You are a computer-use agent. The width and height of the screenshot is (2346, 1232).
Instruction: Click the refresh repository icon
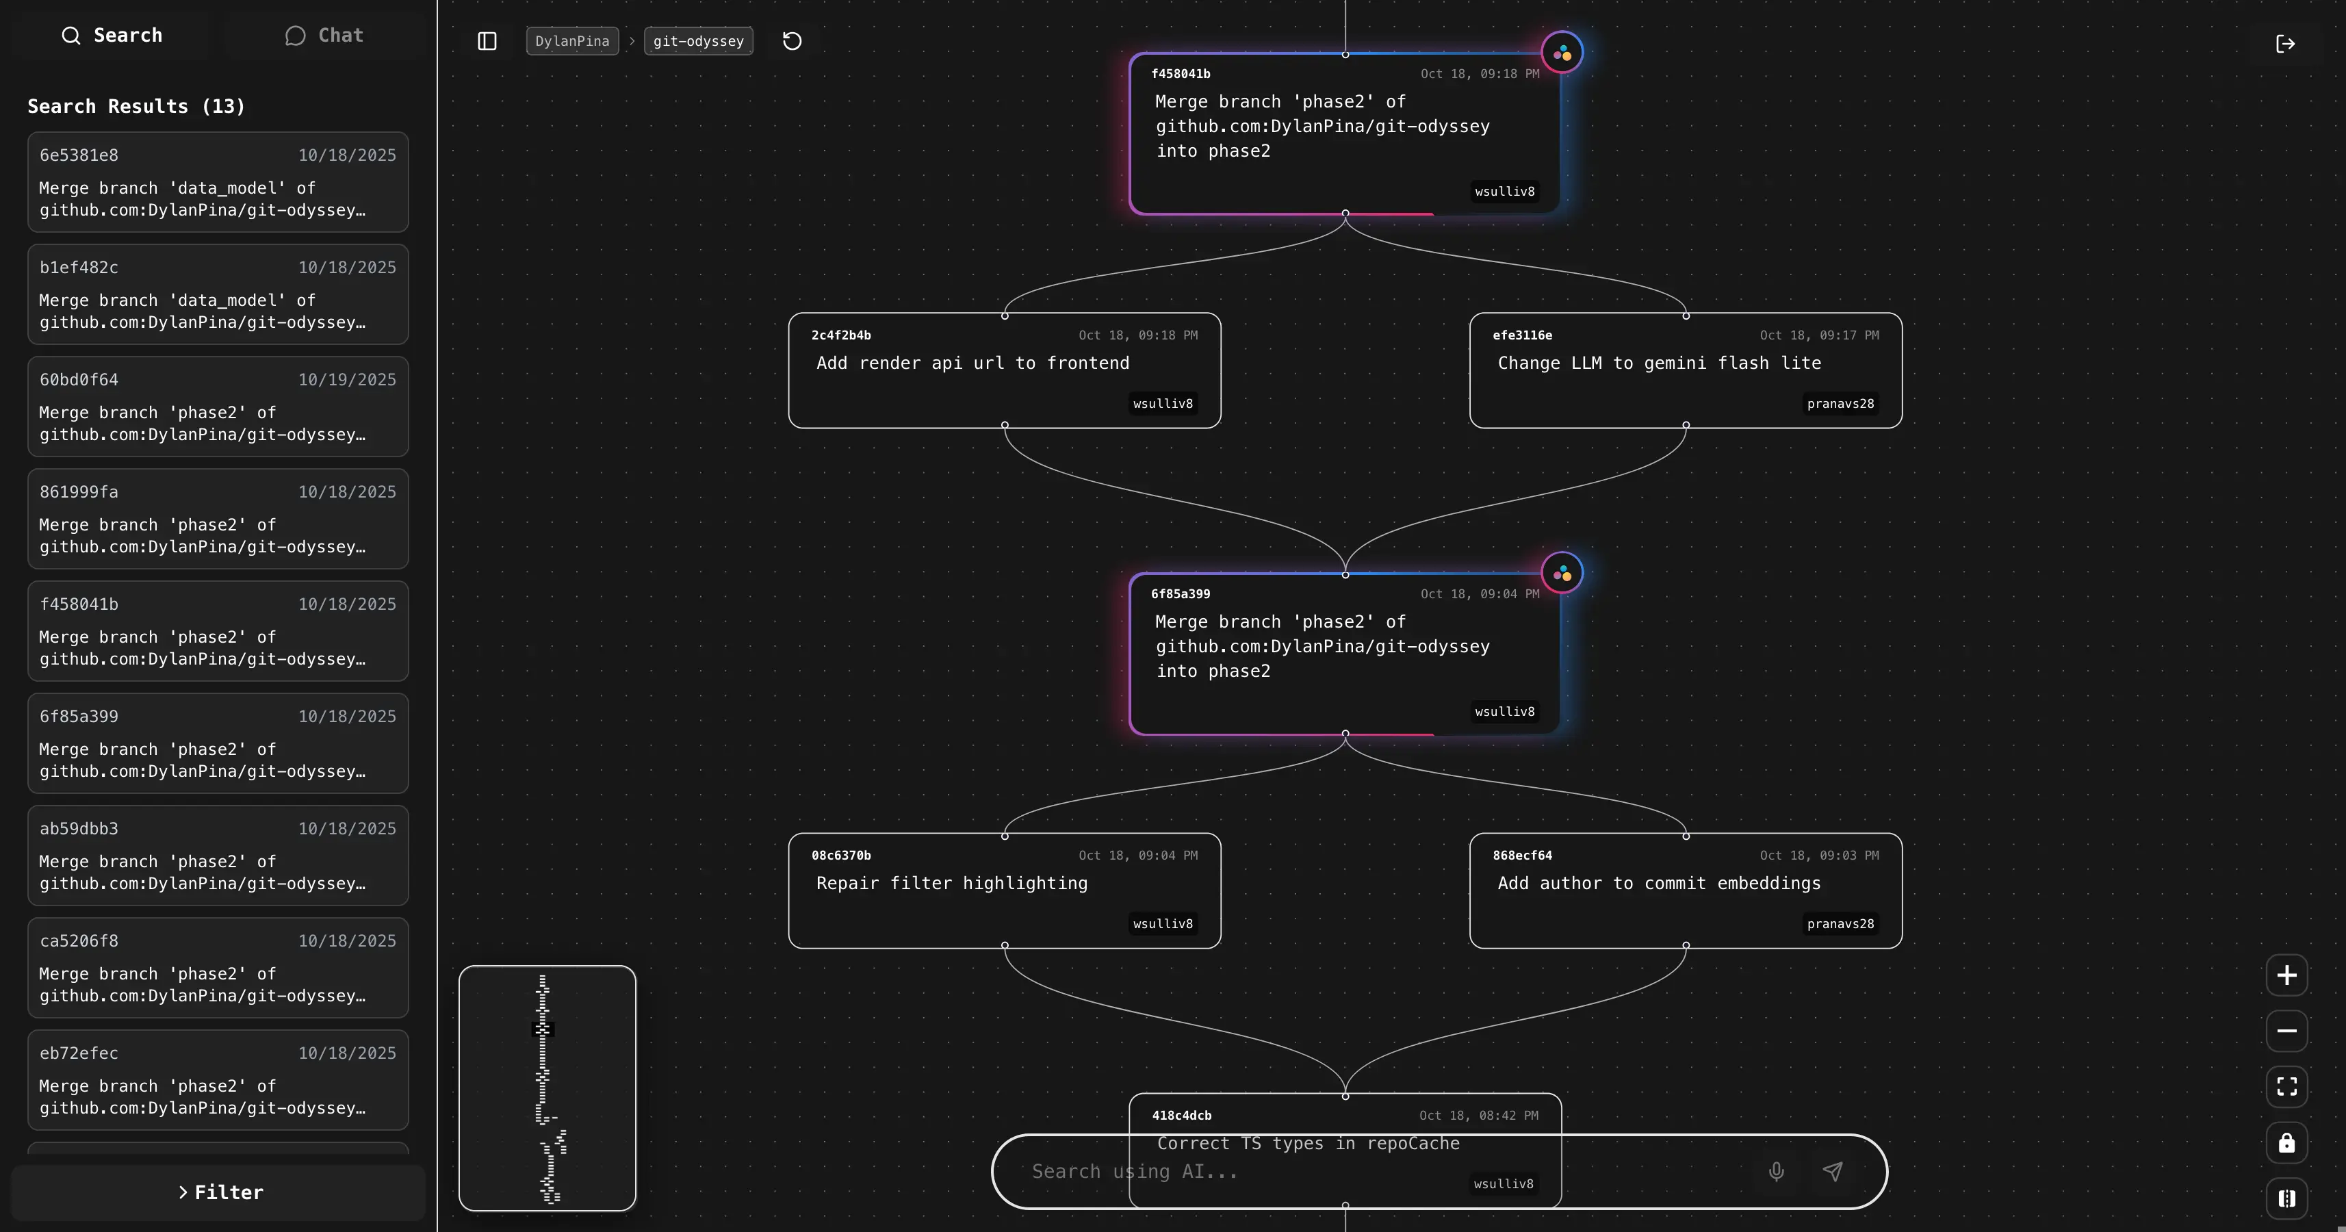[x=792, y=41]
